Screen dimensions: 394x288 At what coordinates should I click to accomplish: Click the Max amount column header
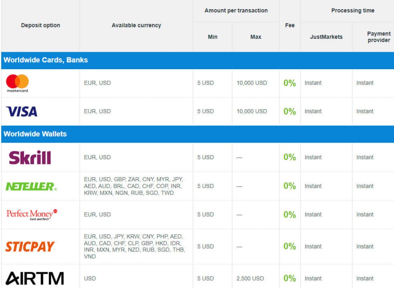click(x=255, y=37)
